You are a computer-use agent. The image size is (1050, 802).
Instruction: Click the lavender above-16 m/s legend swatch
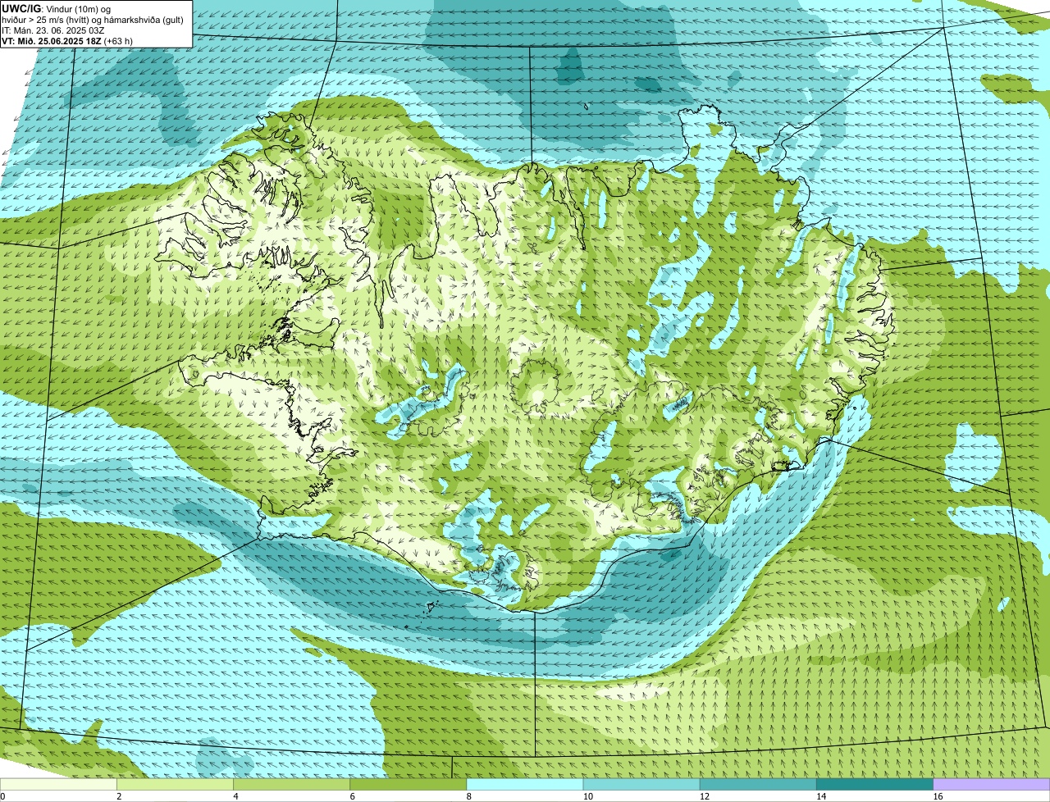[x=992, y=784]
